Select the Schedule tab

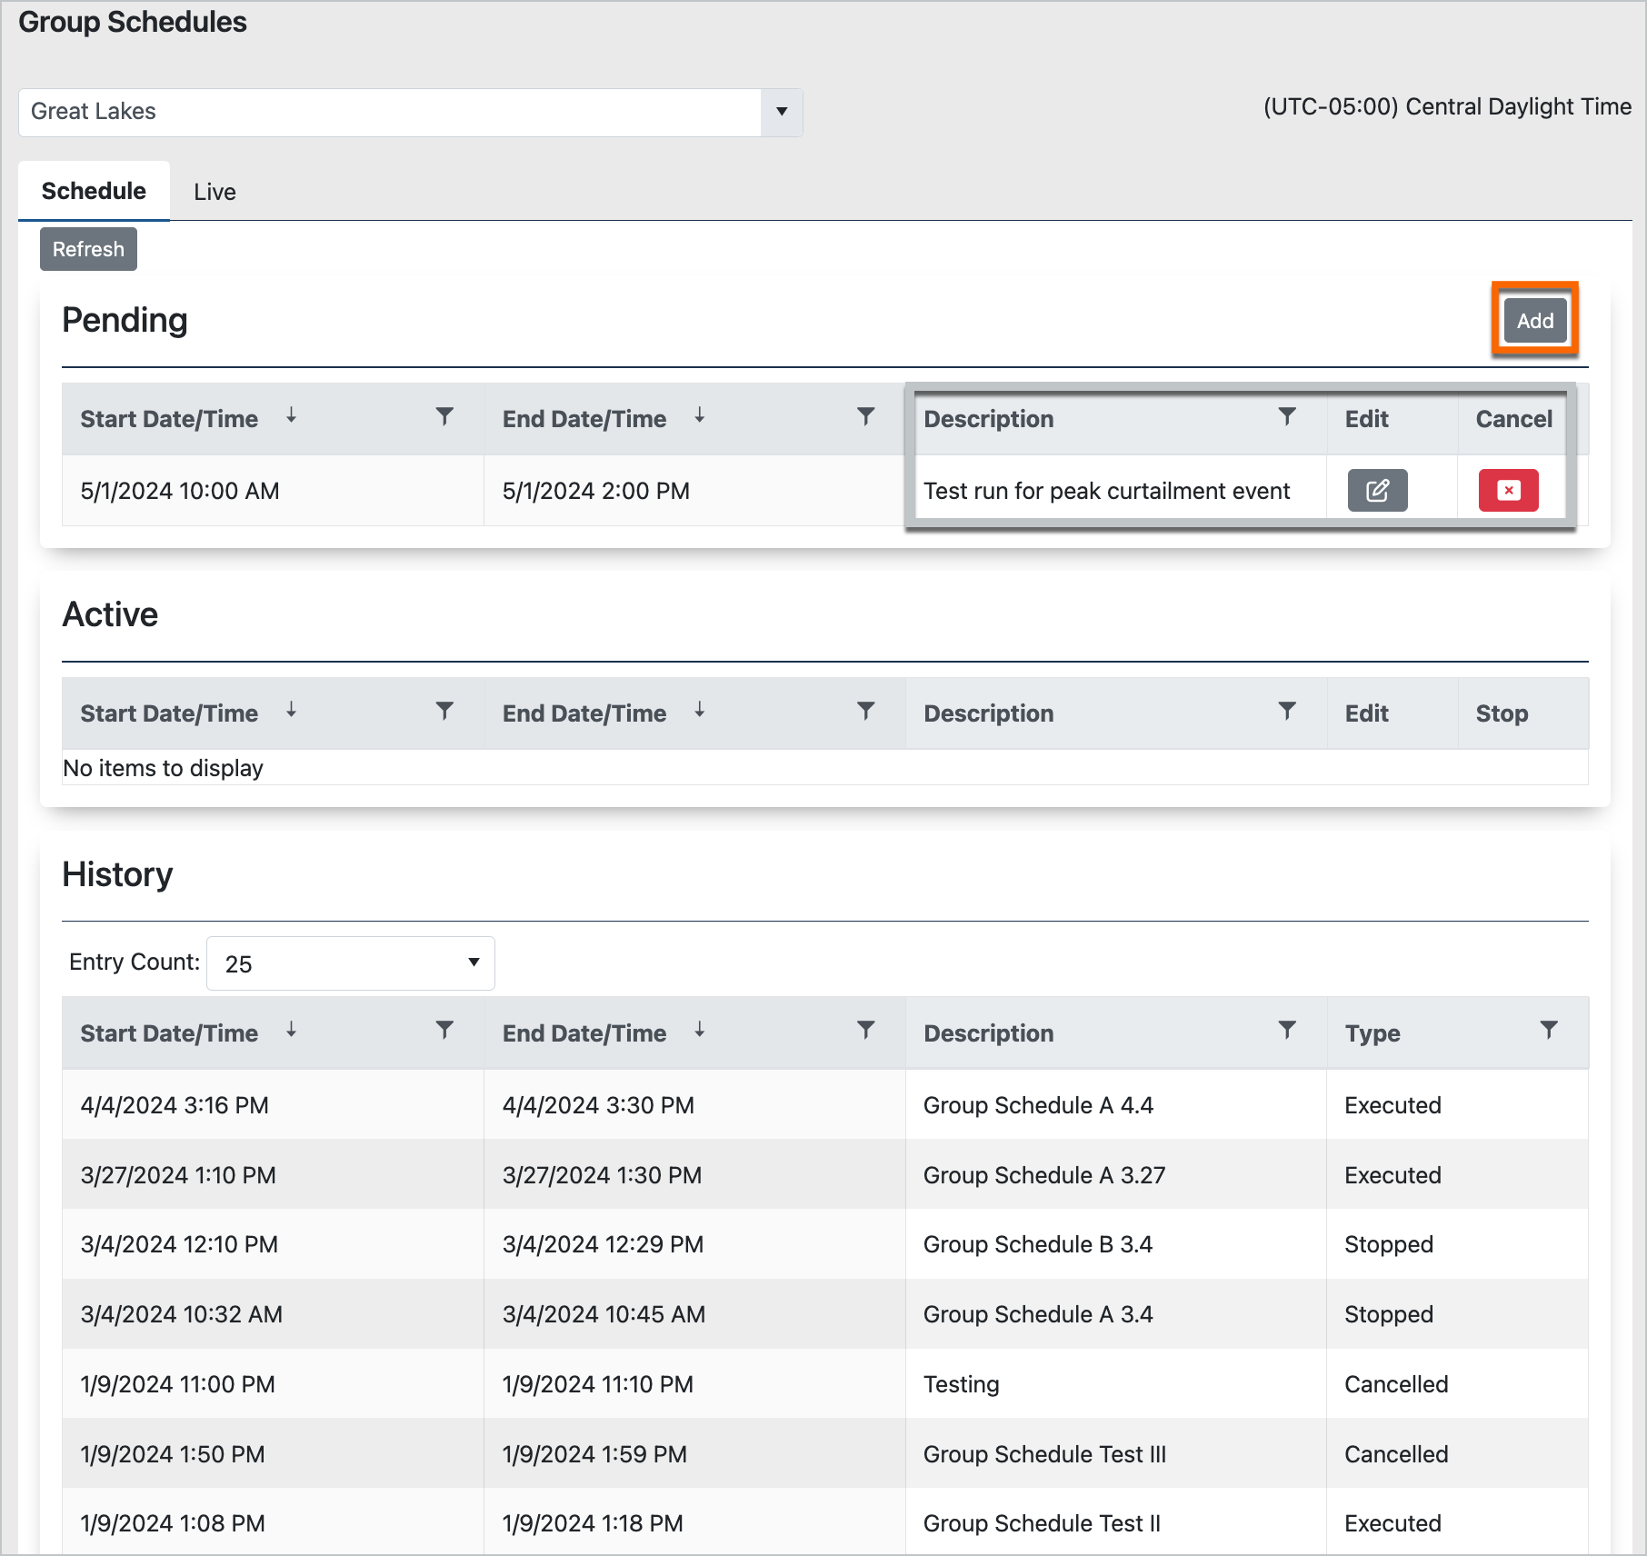(x=93, y=190)
